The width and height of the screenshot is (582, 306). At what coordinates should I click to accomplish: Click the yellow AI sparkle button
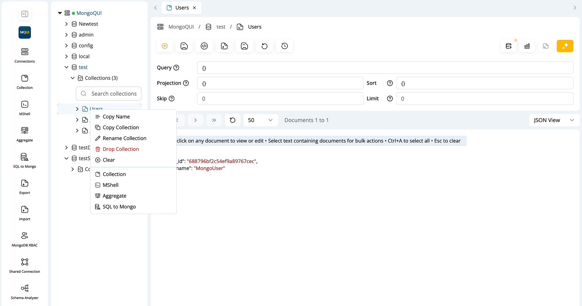coord(565,46)
